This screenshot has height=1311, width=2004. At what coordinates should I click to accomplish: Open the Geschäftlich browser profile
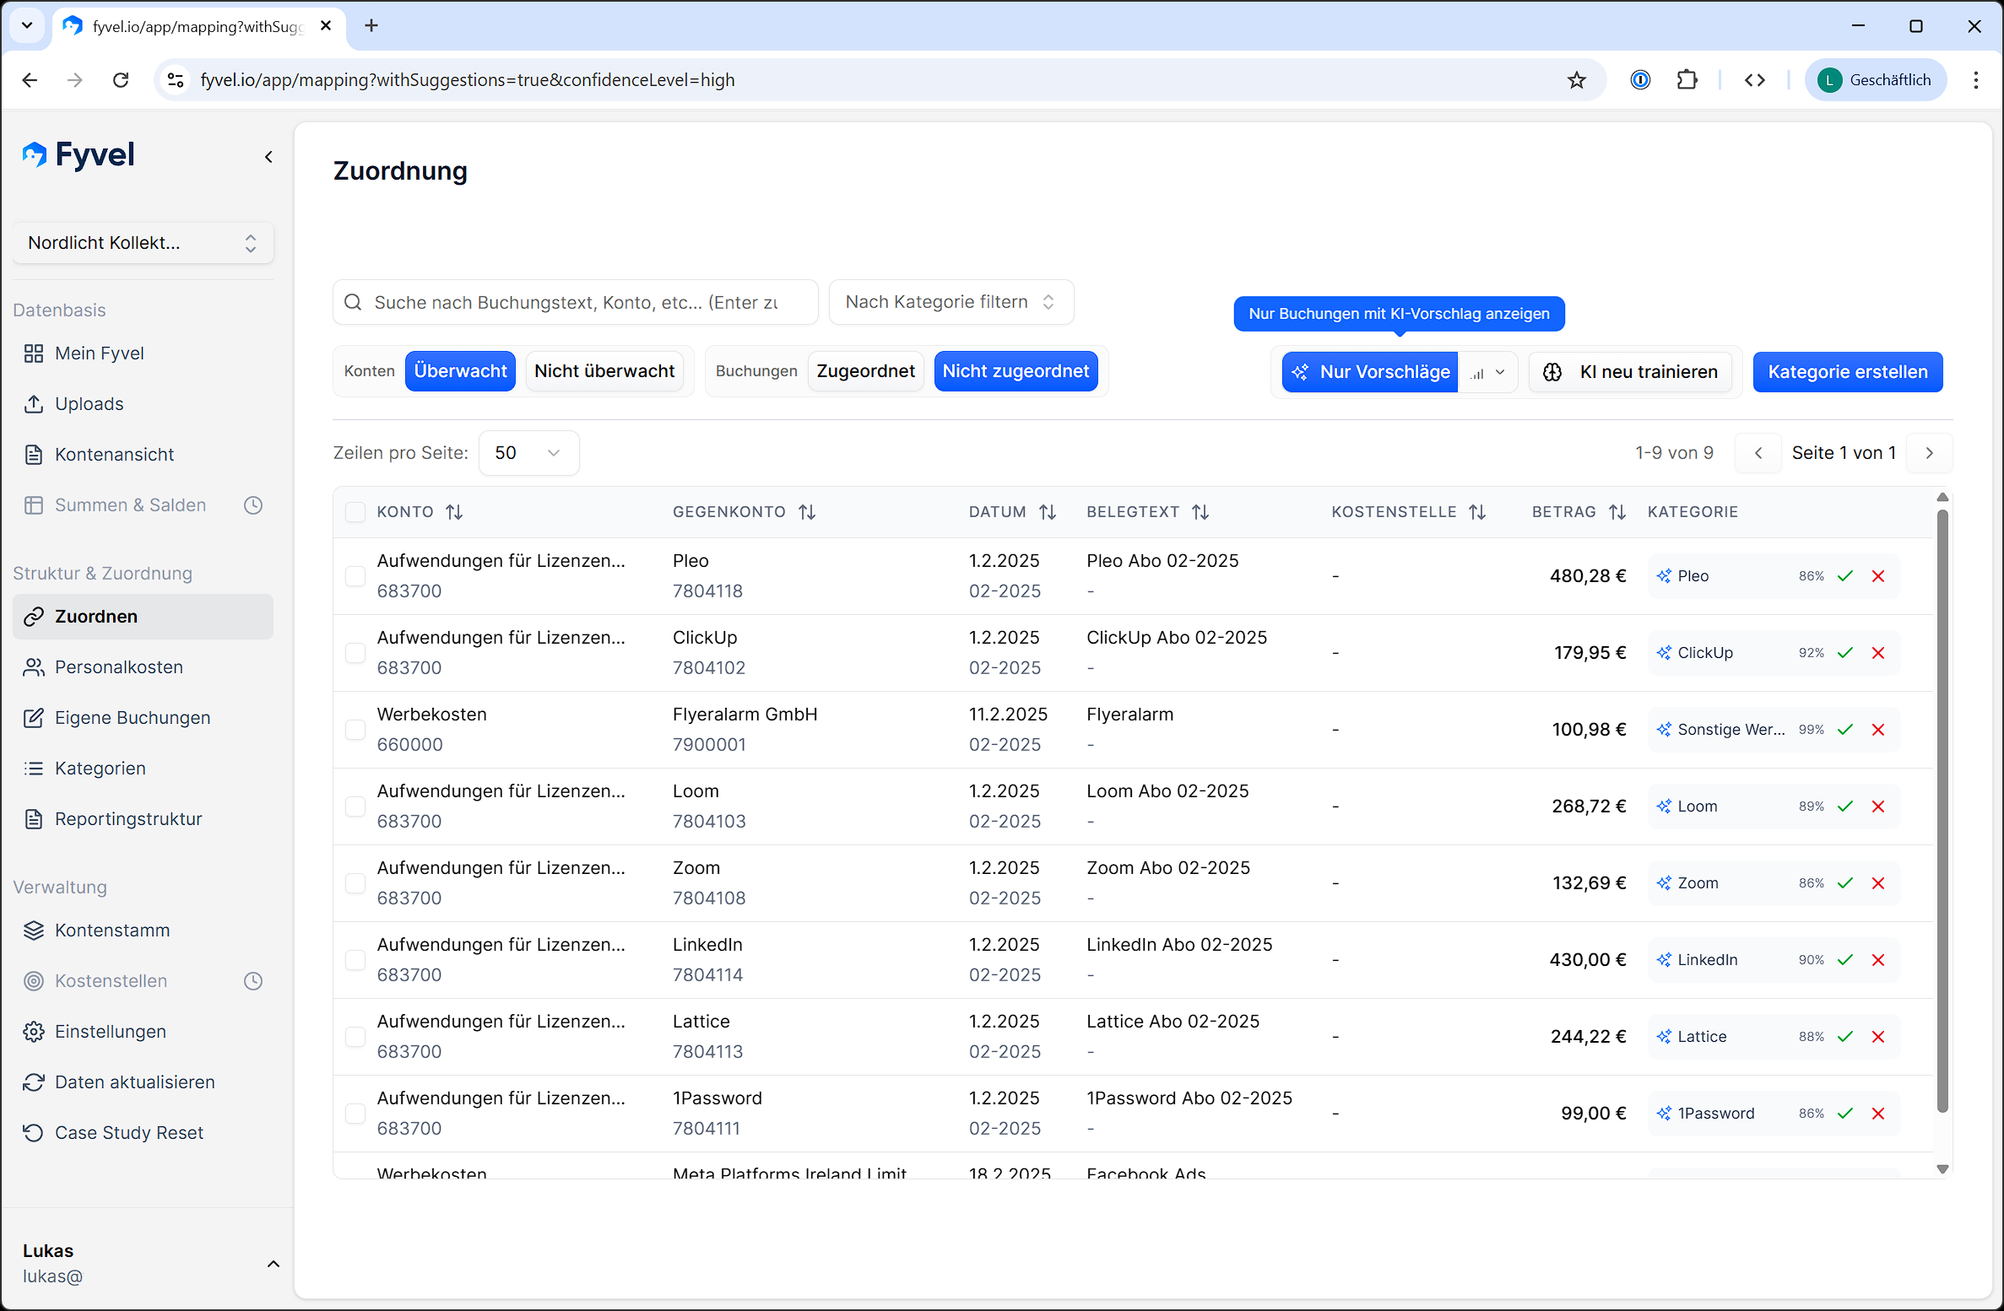(1876, 80)
